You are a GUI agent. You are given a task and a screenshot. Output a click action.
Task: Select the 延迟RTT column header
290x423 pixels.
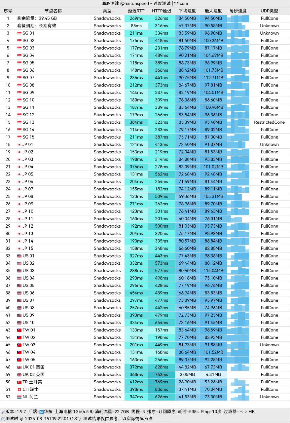coord(136,11)
